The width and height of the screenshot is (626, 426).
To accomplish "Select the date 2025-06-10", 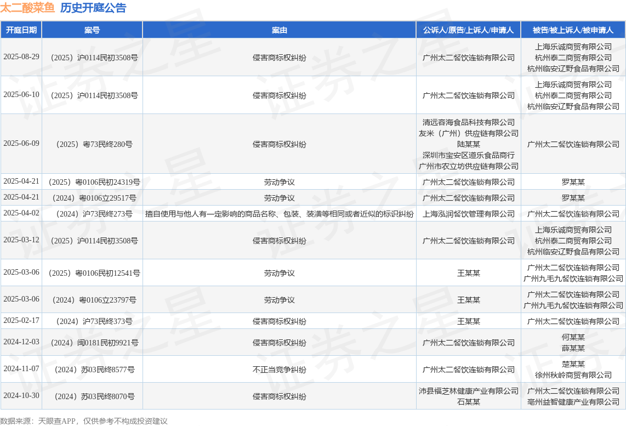I will click(x=21, y=95).
